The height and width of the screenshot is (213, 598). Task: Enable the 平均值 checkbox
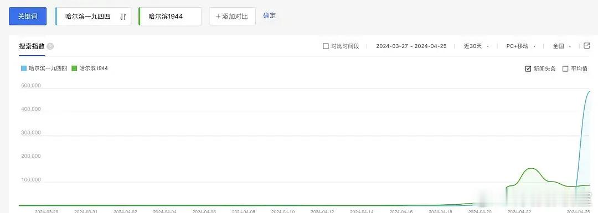(565, 69)
